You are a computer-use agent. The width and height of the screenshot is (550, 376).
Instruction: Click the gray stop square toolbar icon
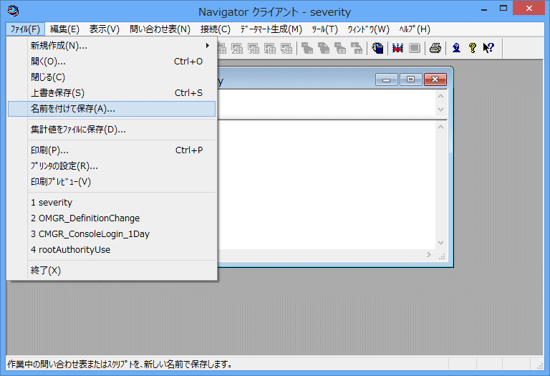[x=415, y=48]
